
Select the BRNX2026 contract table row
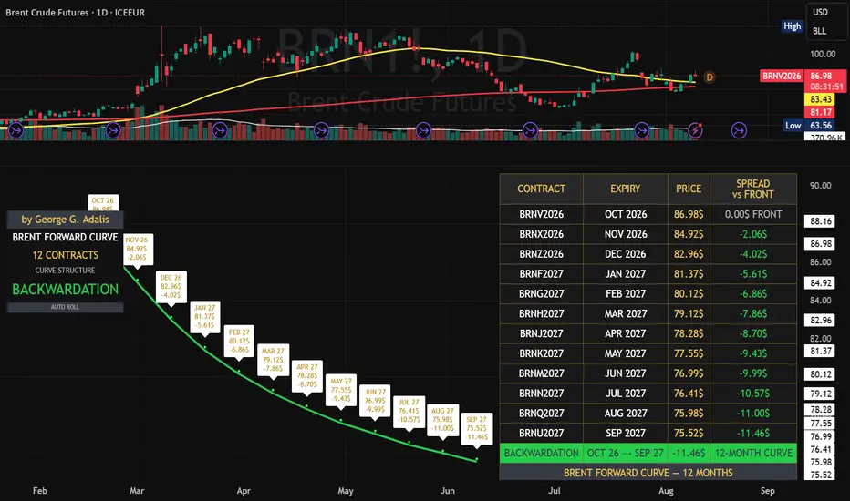[648, 234]
